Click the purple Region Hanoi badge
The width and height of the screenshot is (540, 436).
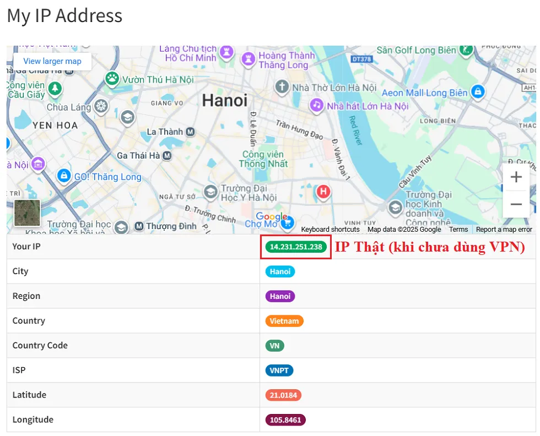pos(280,296)
